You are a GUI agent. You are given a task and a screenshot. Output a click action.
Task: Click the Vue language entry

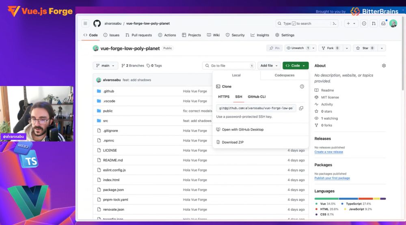(325, 204)
